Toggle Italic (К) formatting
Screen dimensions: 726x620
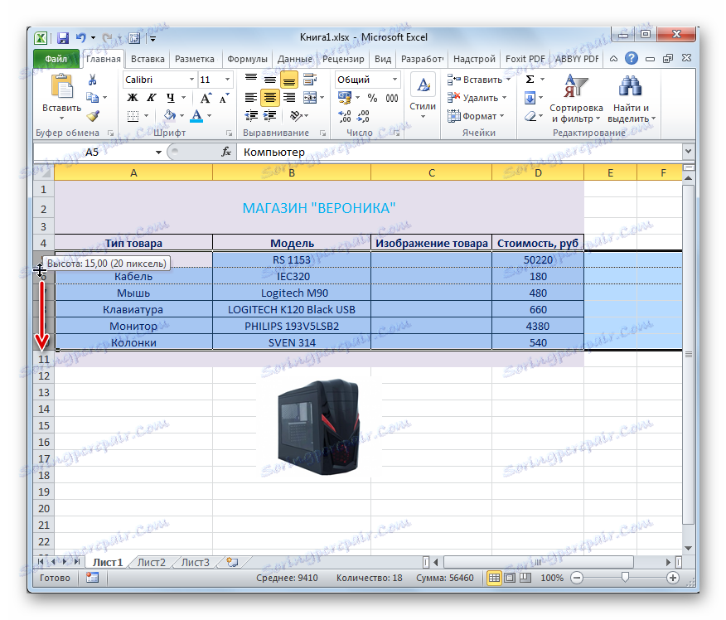(x=152, y=98)
